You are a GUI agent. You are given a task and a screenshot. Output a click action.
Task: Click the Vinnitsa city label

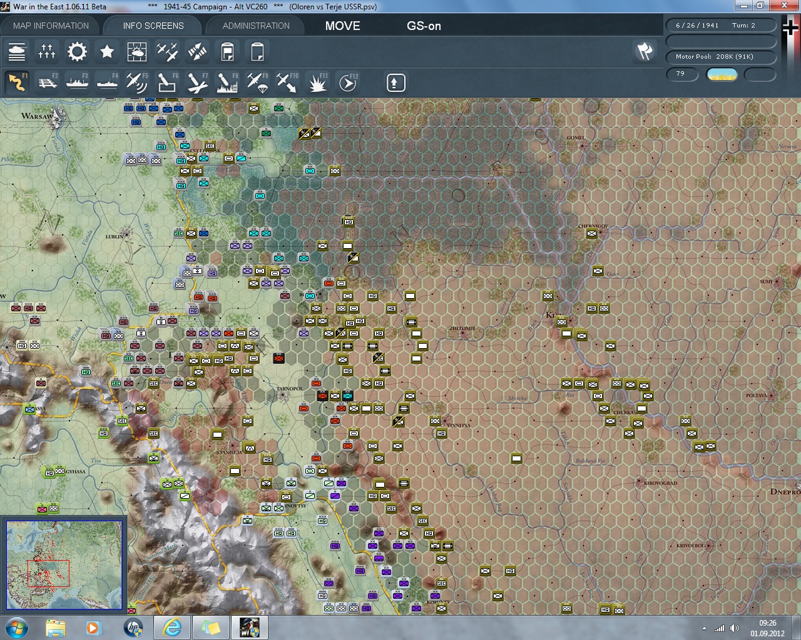pos(458,426)
